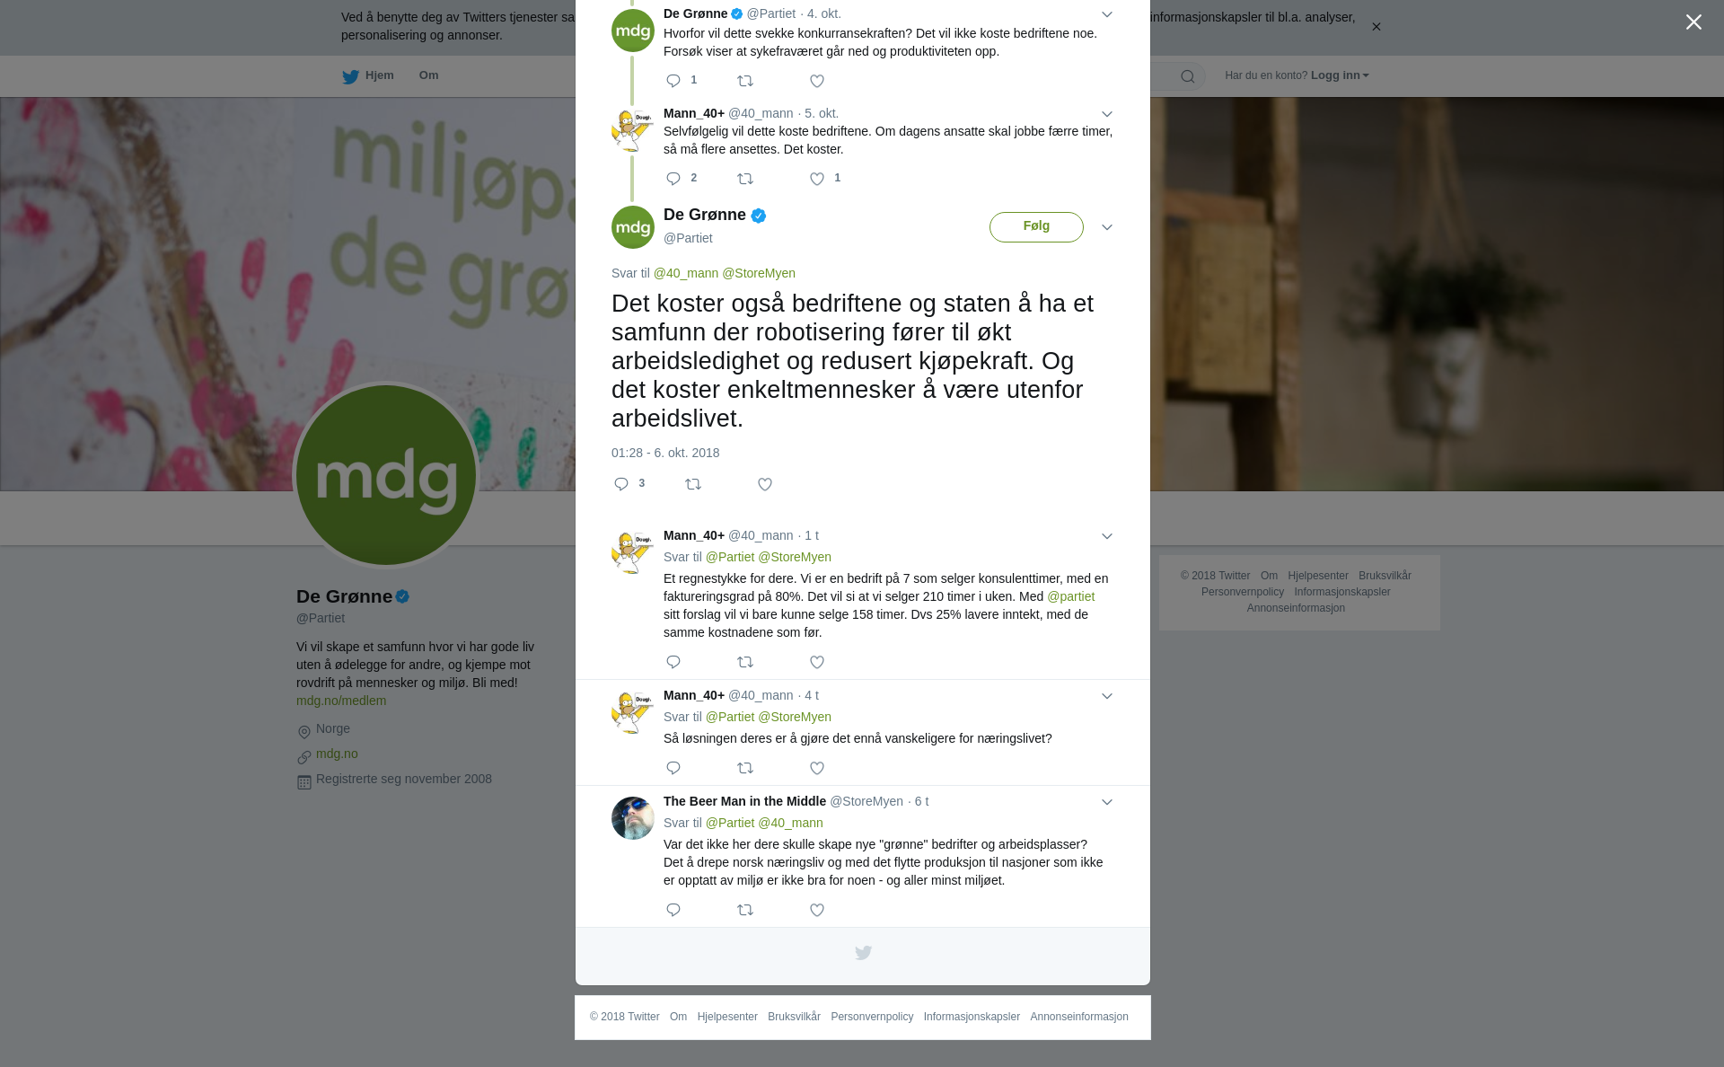Screen dimensions: 1724x1067
Task: Open the De Grønne mdg profile picture
Action: (x=386, y=475)
